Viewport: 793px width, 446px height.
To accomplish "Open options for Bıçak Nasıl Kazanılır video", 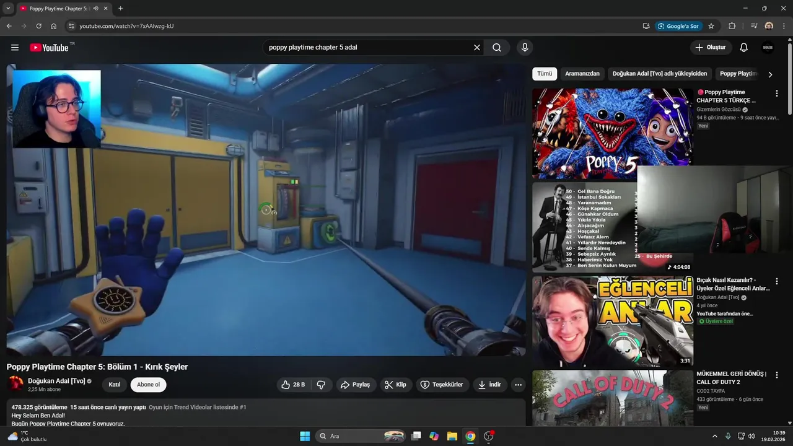I will (777, 282).
